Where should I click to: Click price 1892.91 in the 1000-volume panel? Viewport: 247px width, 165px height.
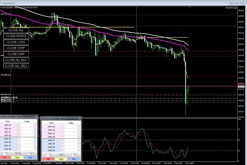[x=51, y=140]
